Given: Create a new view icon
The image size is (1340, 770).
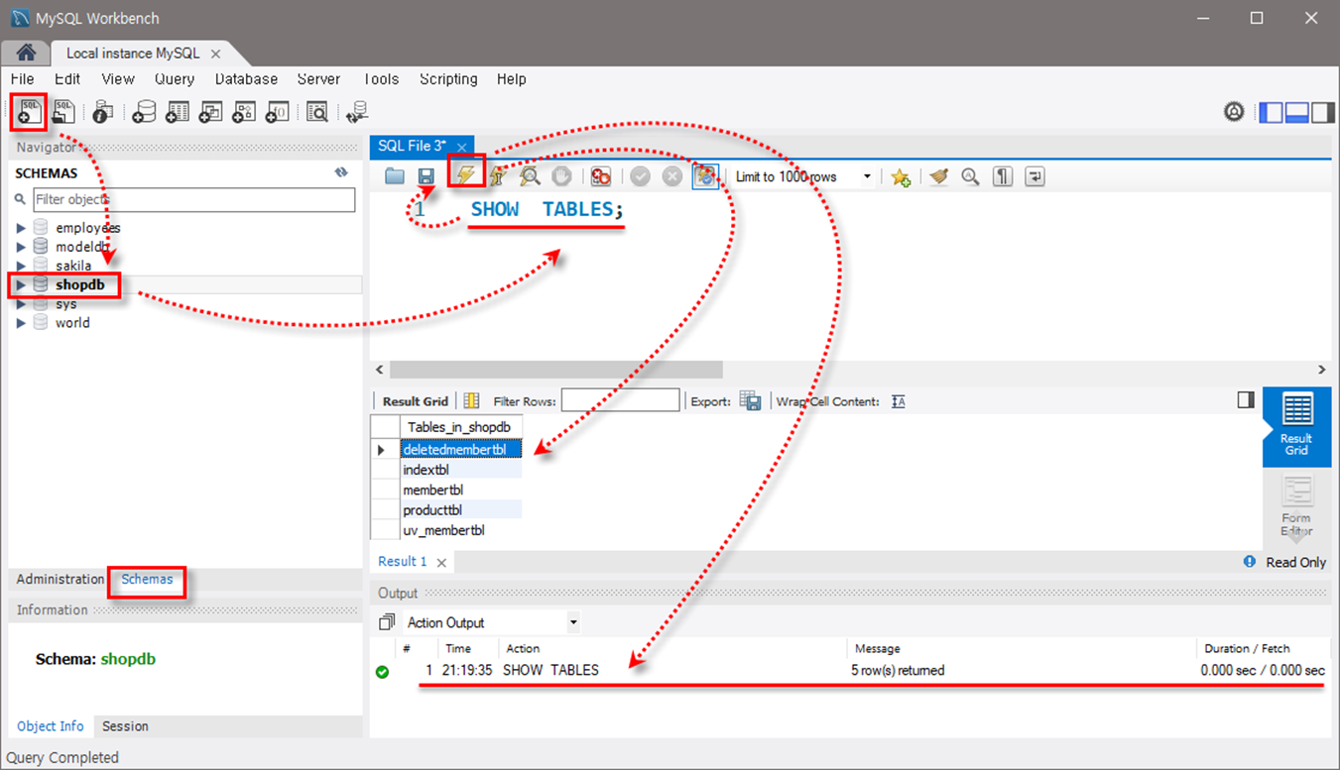Looking at the screenshot, I should pyautogui.click(x=210, y=112).
